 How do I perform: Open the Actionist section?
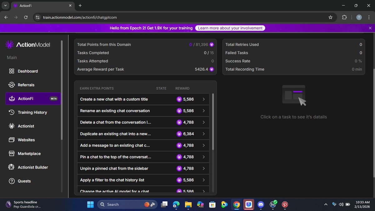[33, 126]
